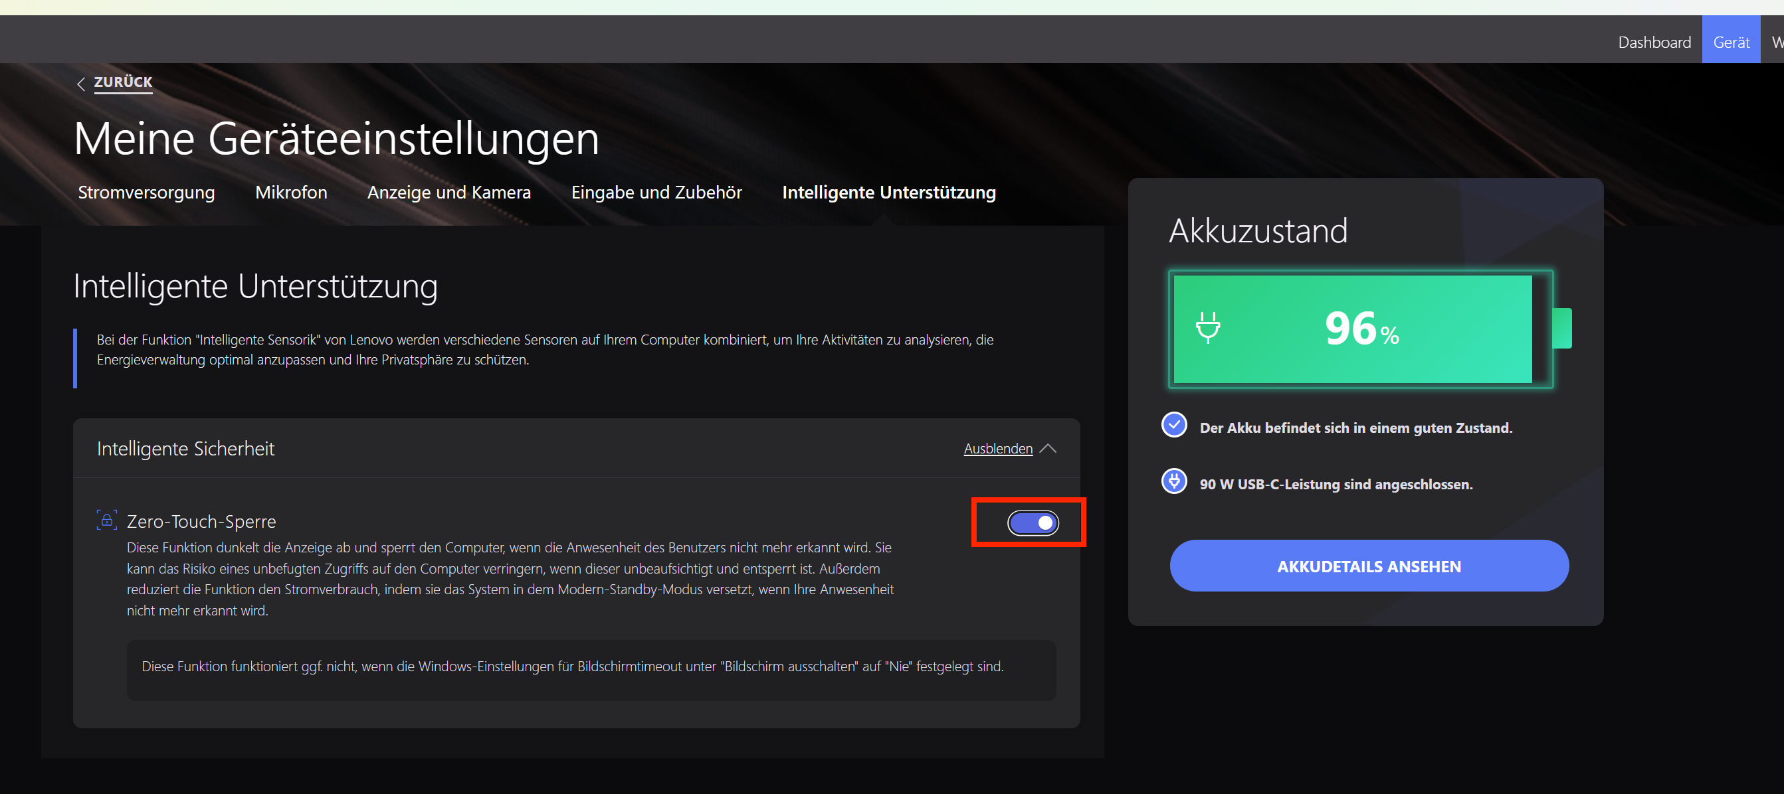Click the plug icon in battery graphic

coord(1208,328)
